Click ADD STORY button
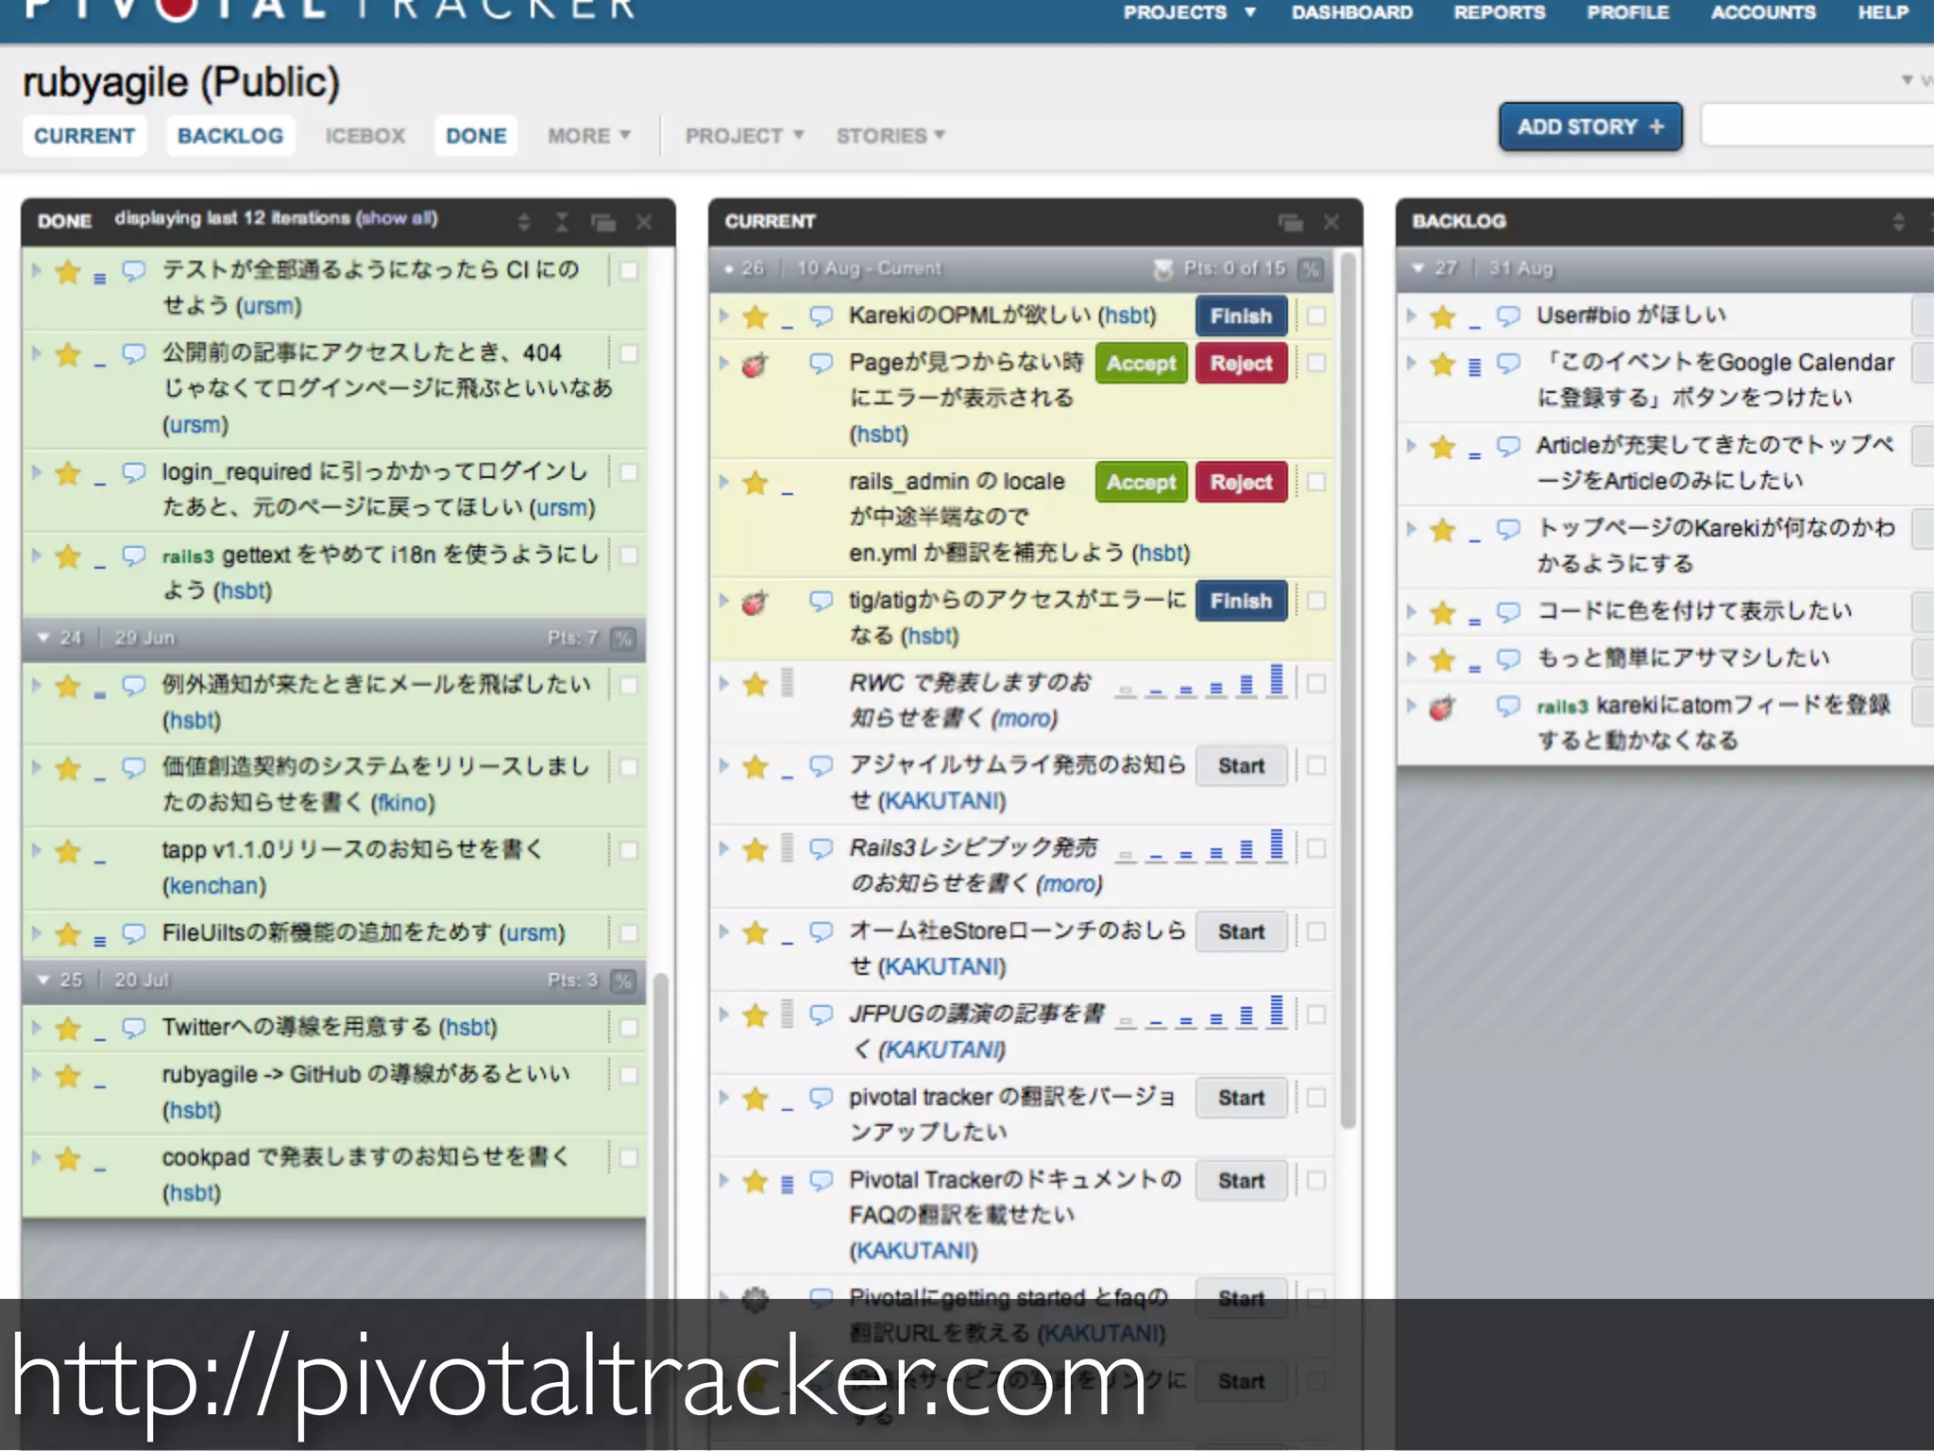Viewport: 1934px width, 1451px height. click(x=1590, y=127)
